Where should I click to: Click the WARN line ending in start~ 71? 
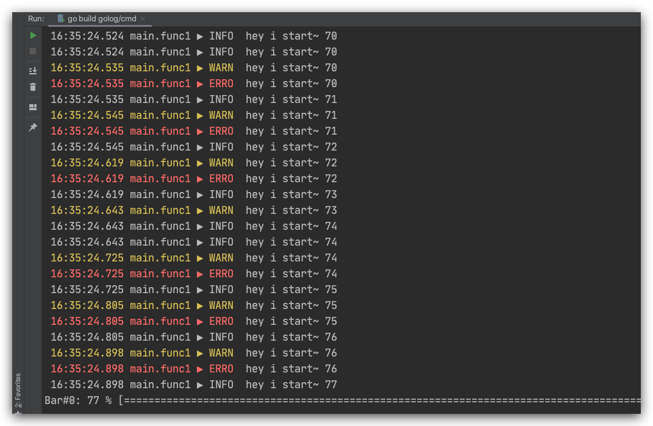[194, 115]
